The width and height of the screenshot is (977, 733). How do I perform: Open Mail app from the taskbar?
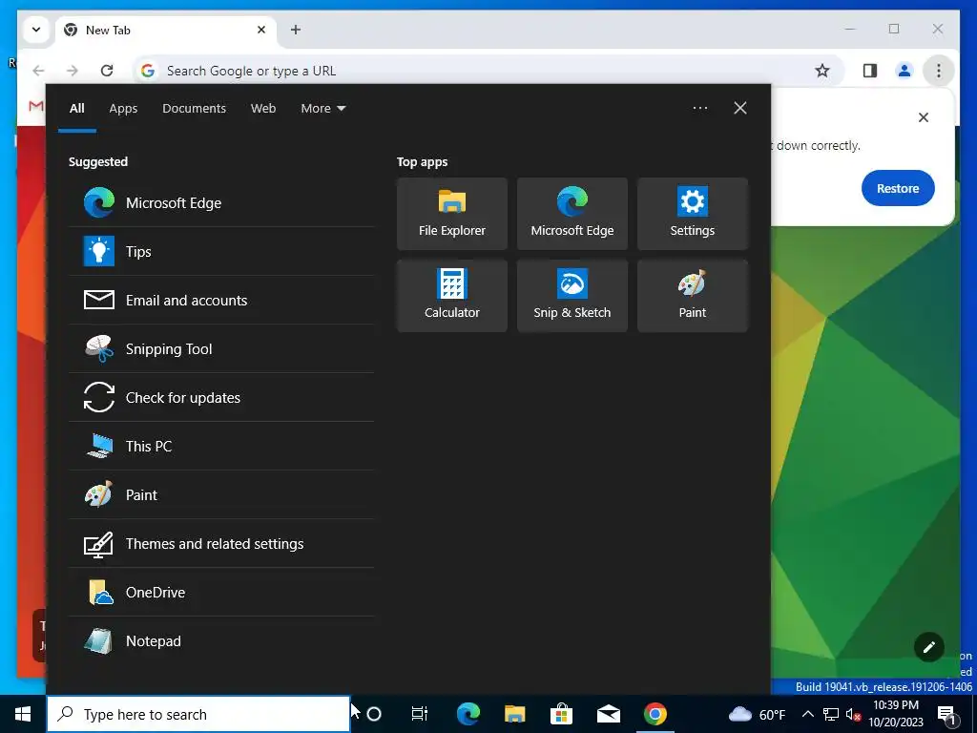(x=608, y=714)
